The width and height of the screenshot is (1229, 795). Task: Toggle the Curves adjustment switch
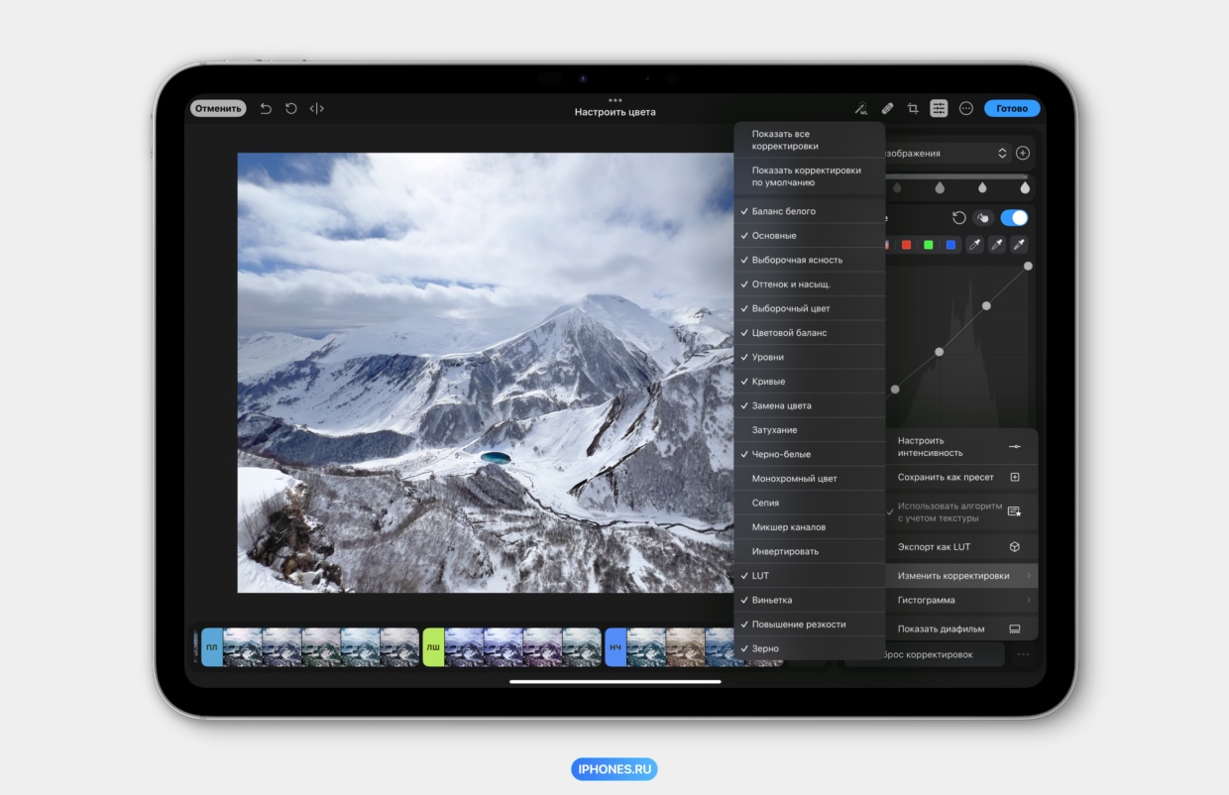pyautogui.click(x=1014, y=218)
